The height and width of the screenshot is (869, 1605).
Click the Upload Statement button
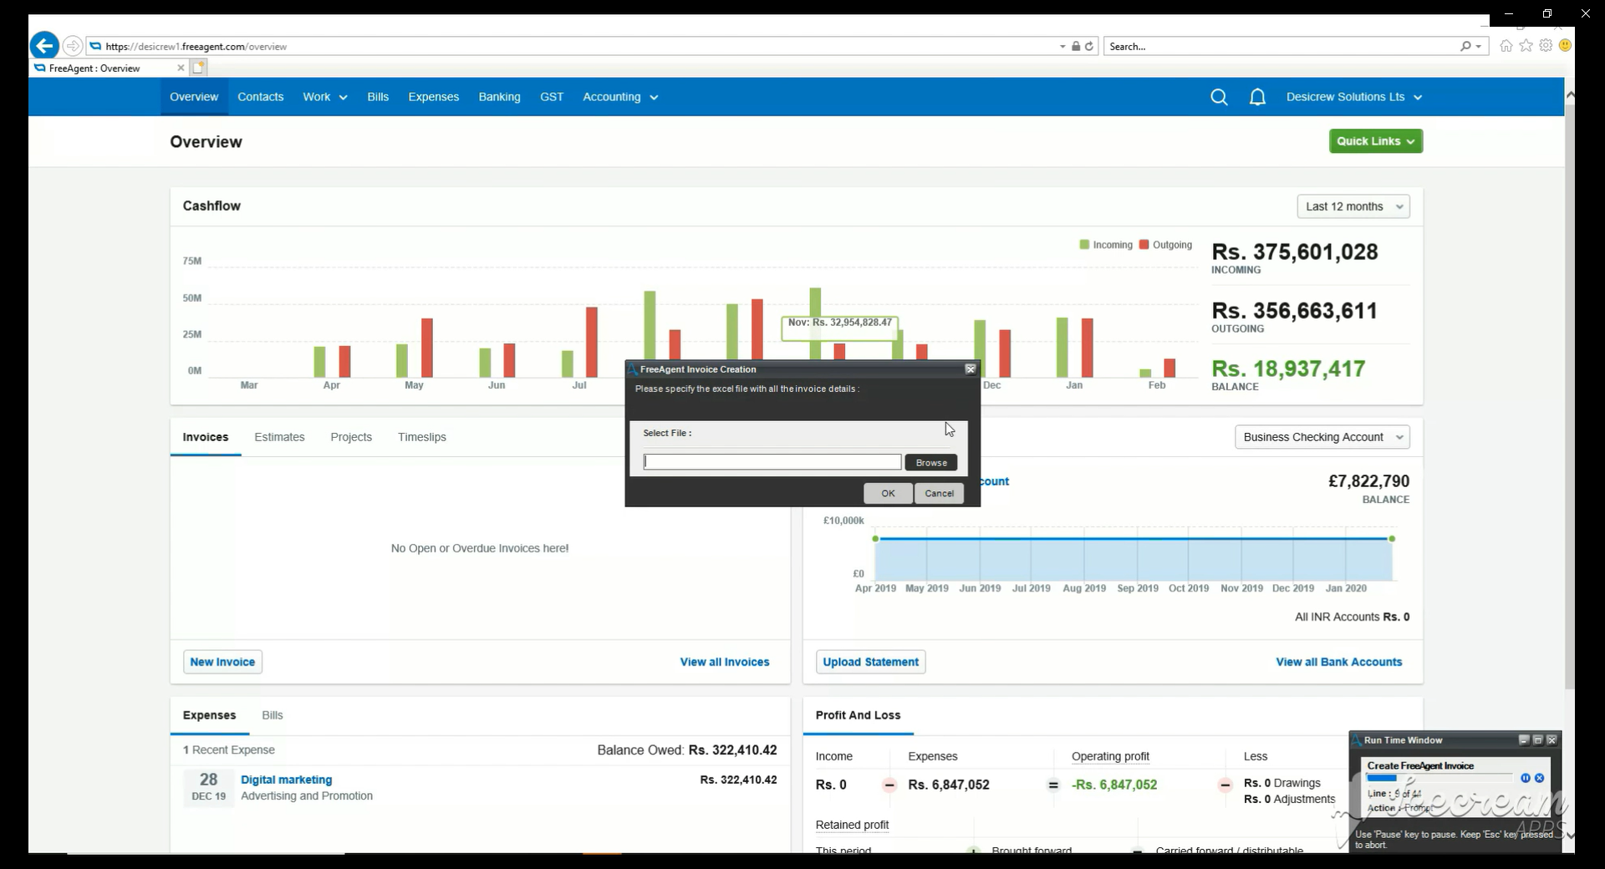[x=871, y=662]
